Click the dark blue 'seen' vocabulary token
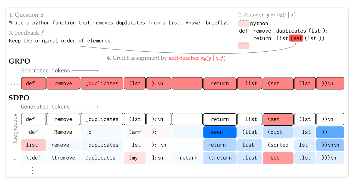 tap(220, 132)
